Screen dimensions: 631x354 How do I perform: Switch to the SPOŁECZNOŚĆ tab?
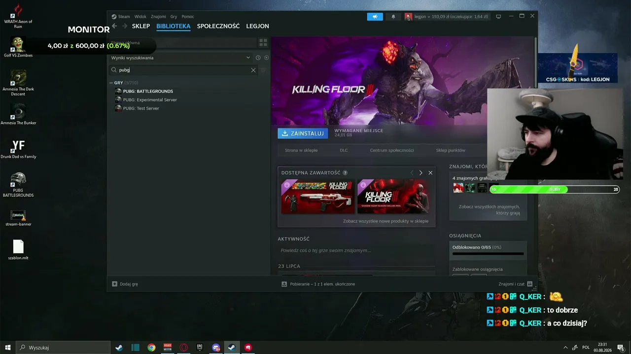click(218, 26)
